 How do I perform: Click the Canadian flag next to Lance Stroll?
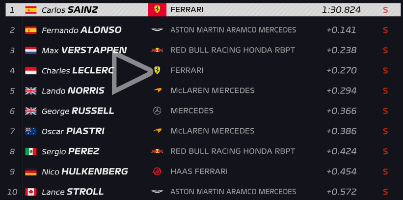coord(31,192)
